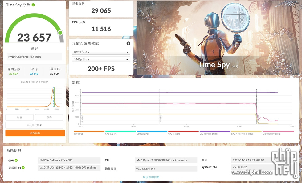302x183 pixels.
Task: Click the green 您的分数 value 23 657
Action: [14, 74]
